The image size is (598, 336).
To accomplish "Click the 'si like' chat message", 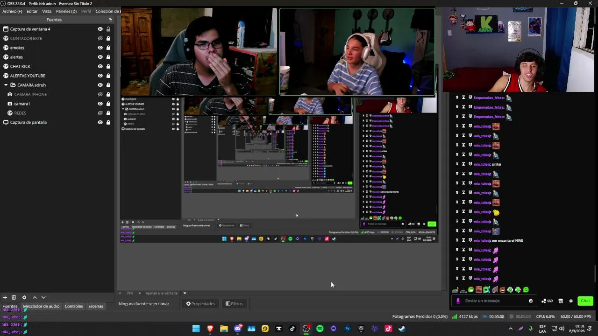I will pos(496,164).
